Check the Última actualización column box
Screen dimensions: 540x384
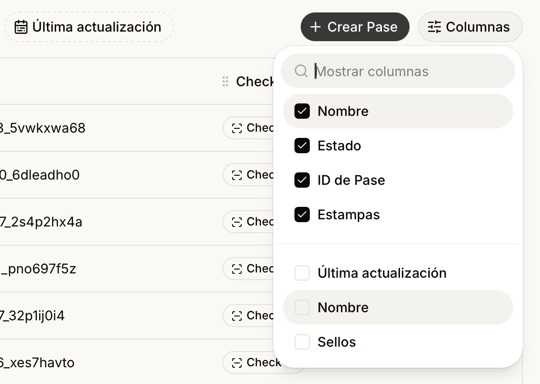(302, 273)
